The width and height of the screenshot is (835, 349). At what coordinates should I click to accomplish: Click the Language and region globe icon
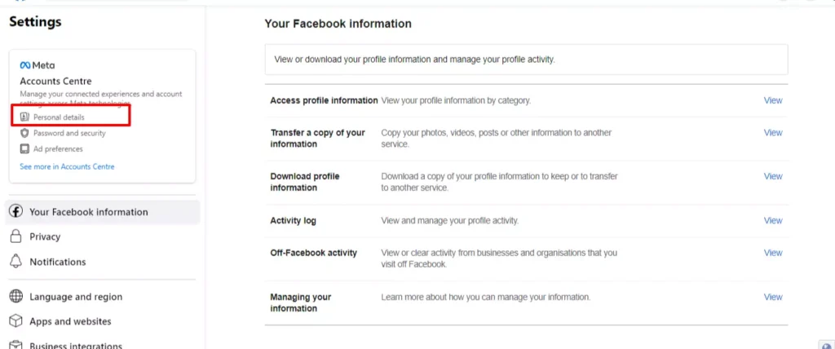tap(15, 297)
